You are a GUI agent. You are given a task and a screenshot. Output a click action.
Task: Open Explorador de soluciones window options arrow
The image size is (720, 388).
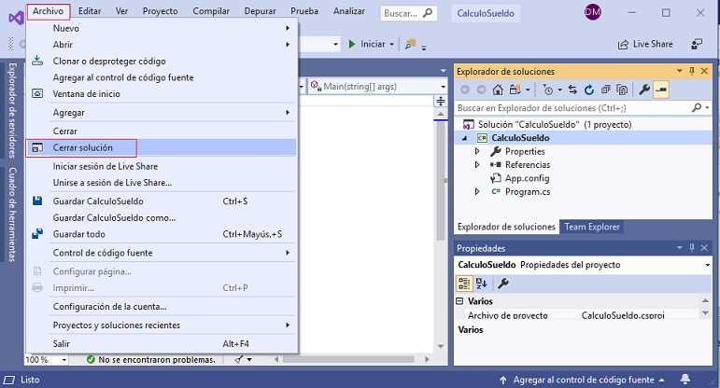679,71
